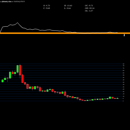This screenshot has width=130, height=130.
Task: Click the price axis label "39"
Action: pos(123,84)
